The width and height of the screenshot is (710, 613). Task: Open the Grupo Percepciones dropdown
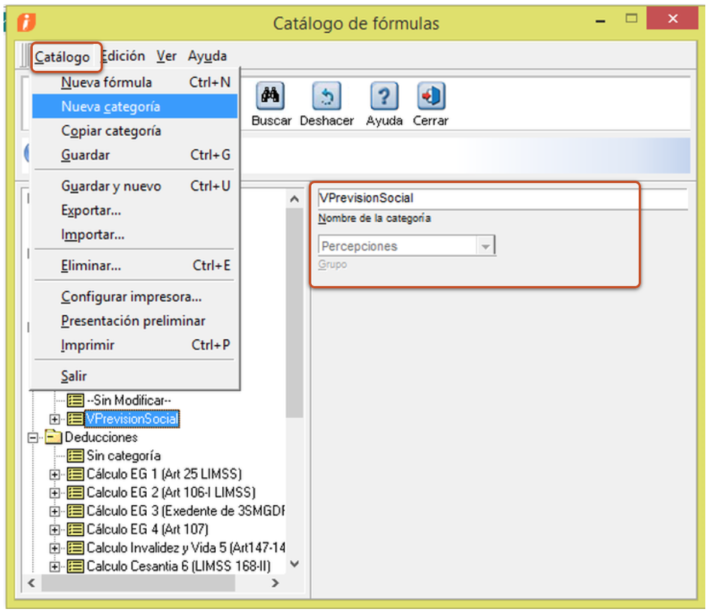(485, 246)
